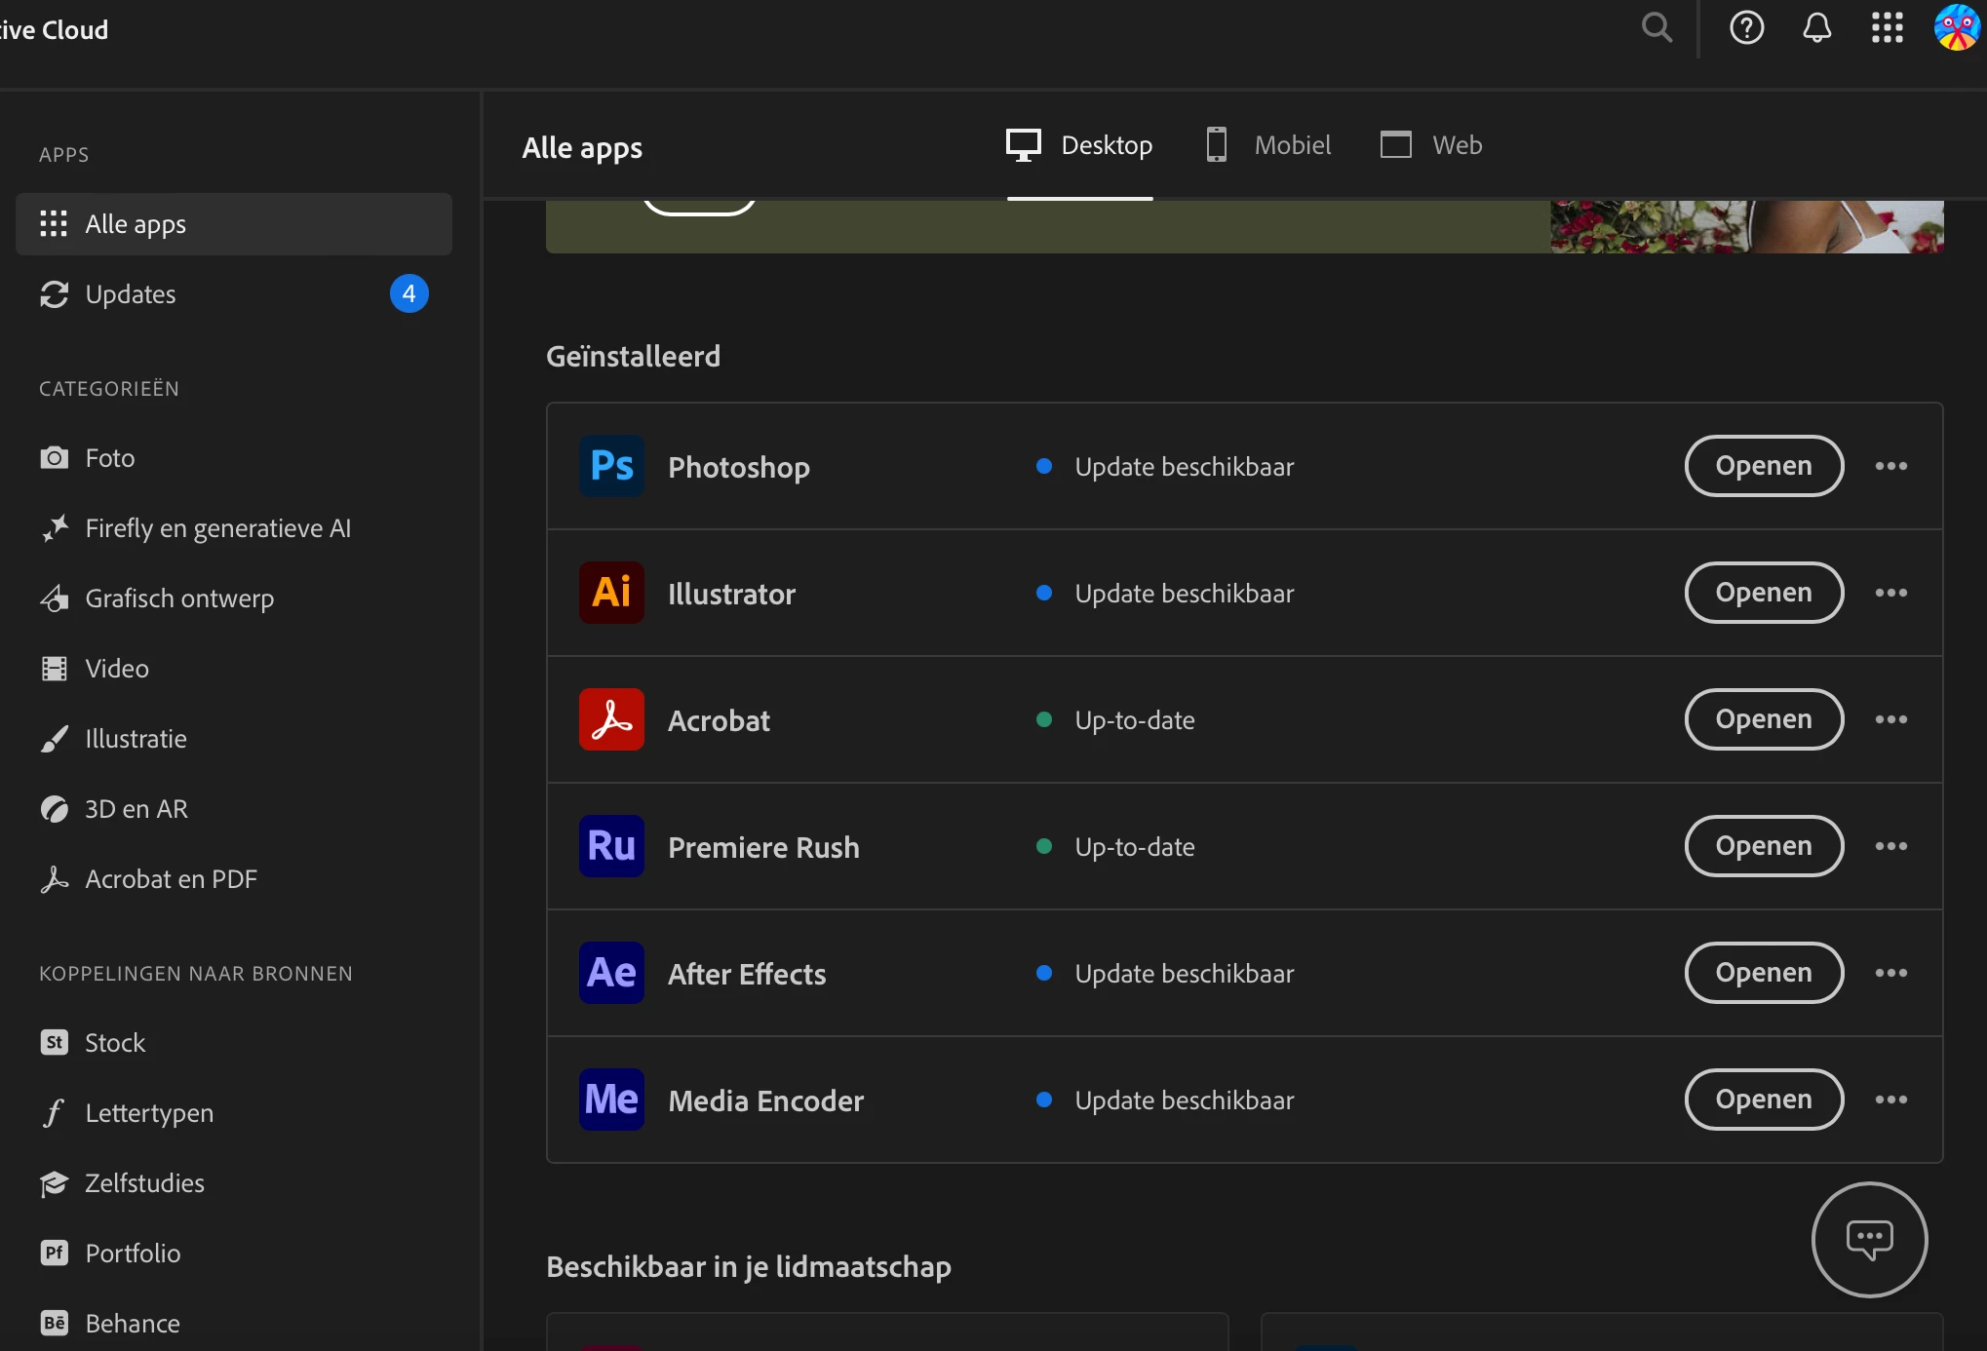Viewport: 1987px width, 1351px height.
Task: Click the account profile avatar
Action: [1956, 28]
